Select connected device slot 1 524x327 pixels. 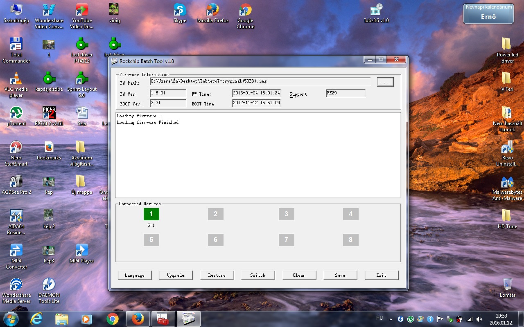coord(151,214)
